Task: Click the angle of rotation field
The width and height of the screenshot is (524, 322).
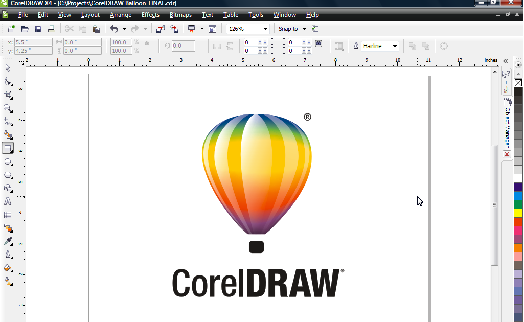Action: 183,46
